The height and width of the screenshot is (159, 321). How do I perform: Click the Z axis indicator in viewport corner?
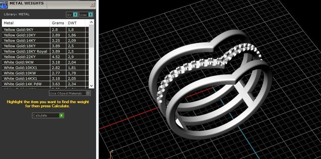[x=111, y=155]
